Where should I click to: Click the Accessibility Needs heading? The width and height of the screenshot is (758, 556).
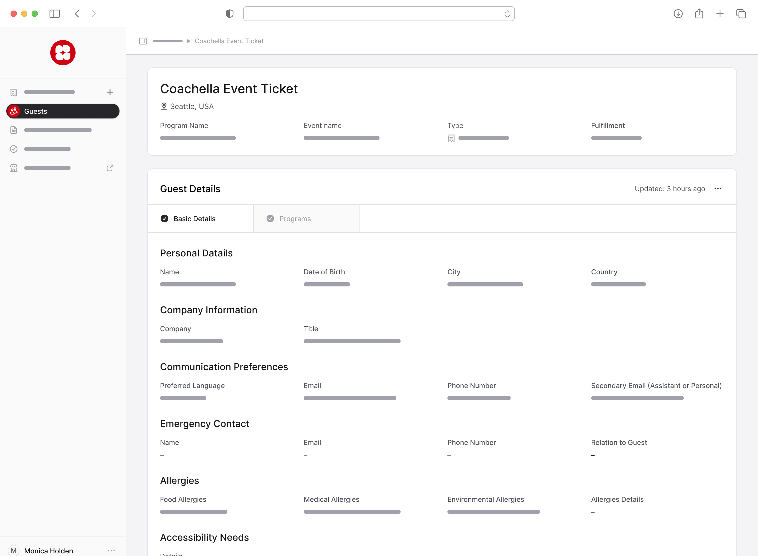click(204, 538)
